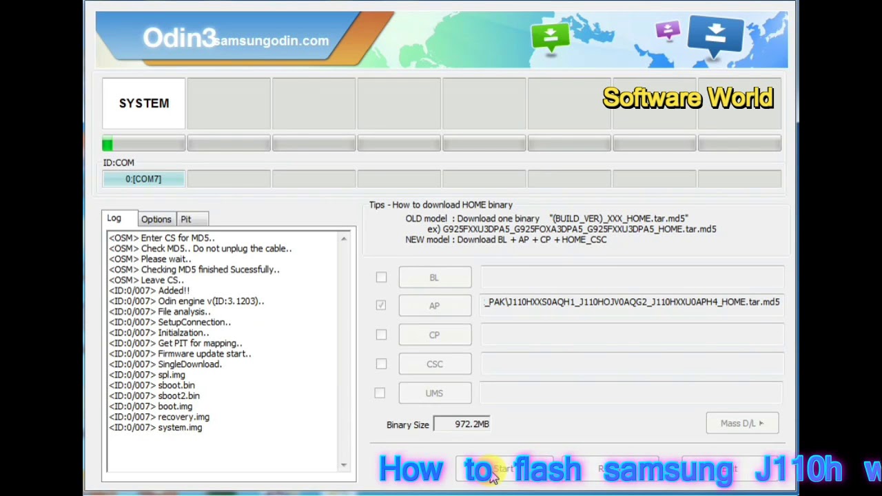
Task: Click the BL file browse button
Action: point(435,277)
